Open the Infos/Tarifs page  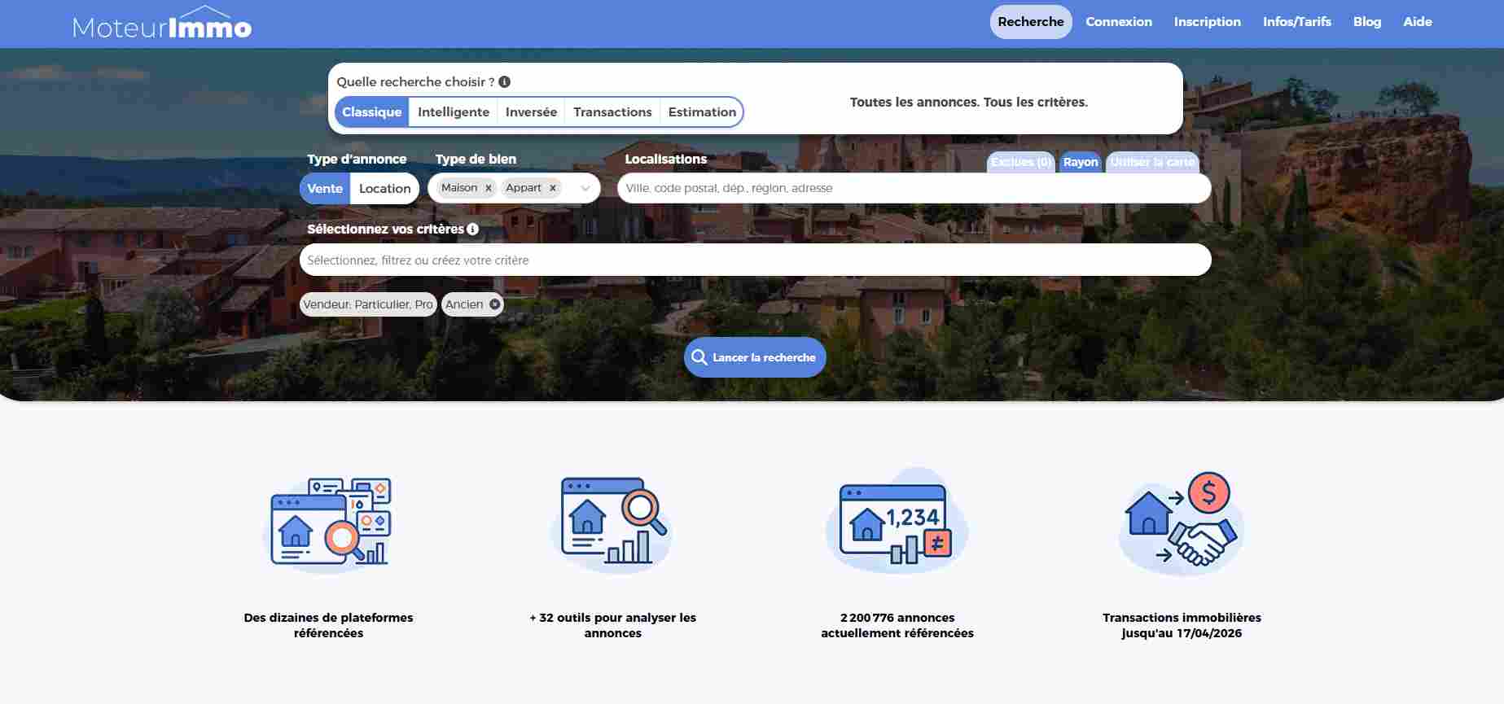click(x=1297, y=22)
